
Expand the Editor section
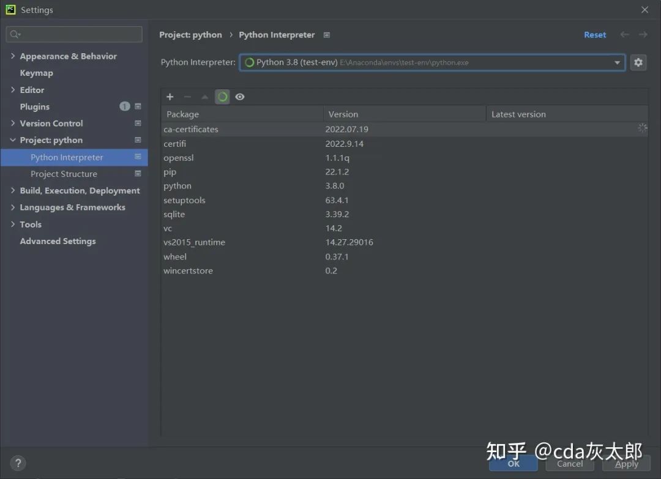(13, 90)
